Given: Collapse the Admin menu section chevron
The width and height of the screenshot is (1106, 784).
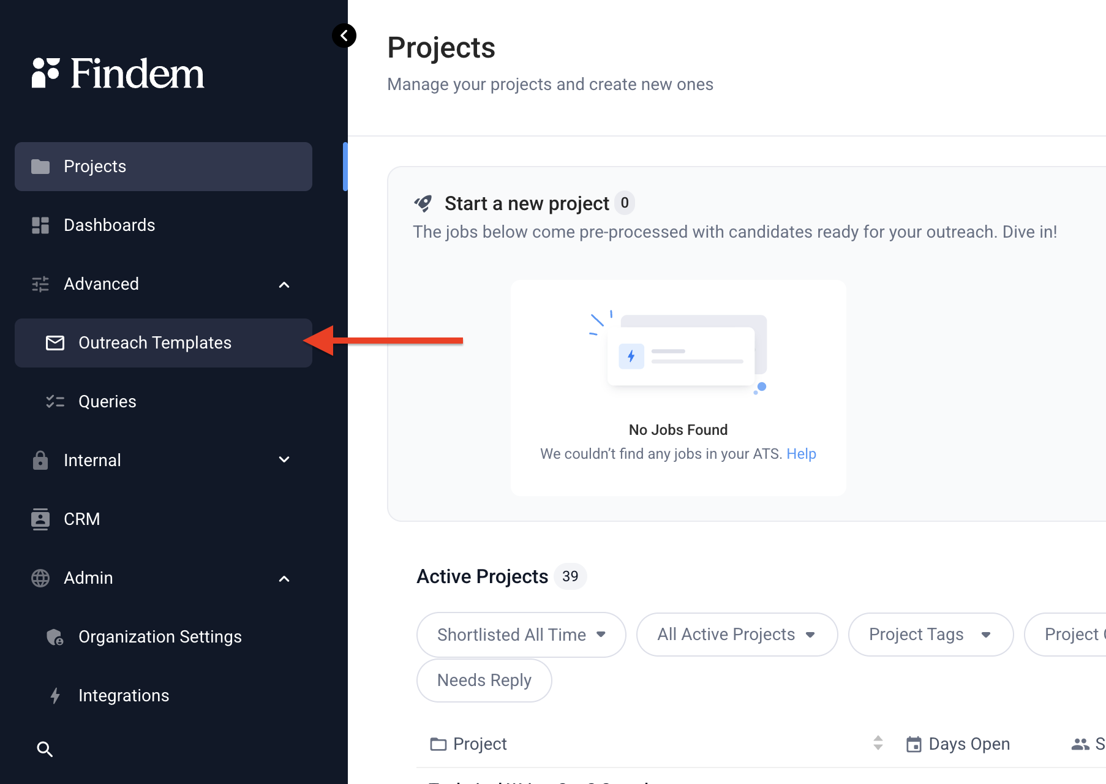Looking at the screenshot, I should pyautogui.click(x=284, y=579).
